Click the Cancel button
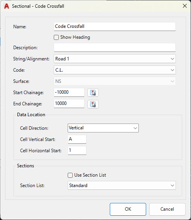 (x=167, y=209)
